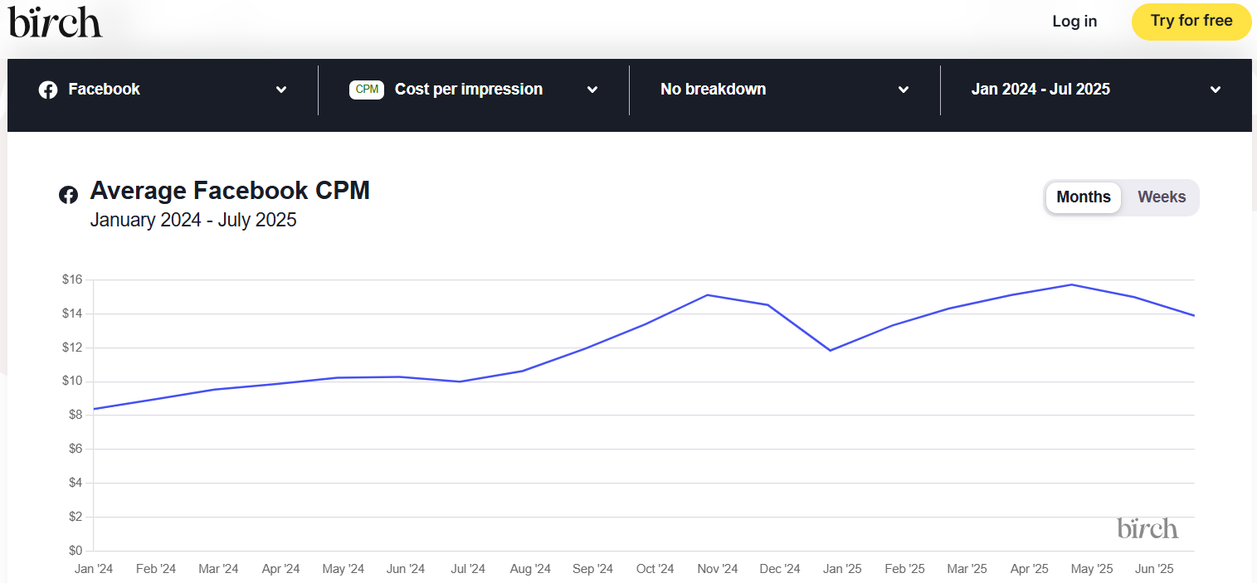The width and height of the screenshot is (1257, 583).
Task: Click the Jul '24 axis label
Action: click(468, 569)
